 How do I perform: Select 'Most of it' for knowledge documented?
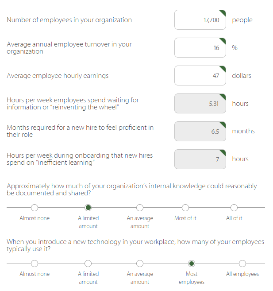[x=185, y=208]
